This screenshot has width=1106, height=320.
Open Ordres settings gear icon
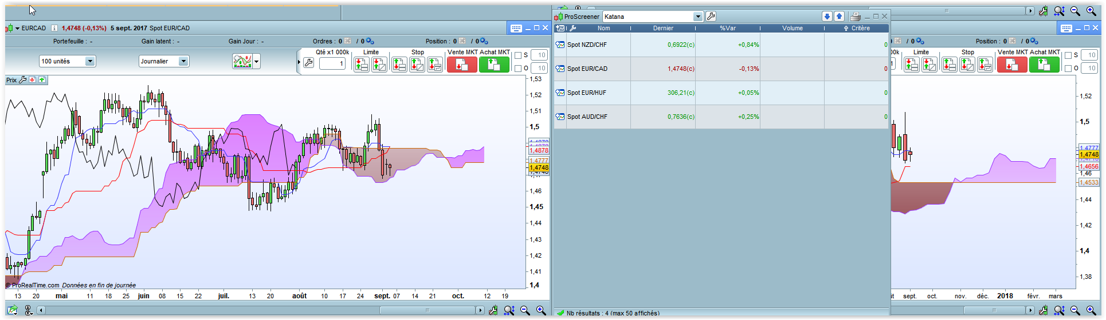point(370,41)
